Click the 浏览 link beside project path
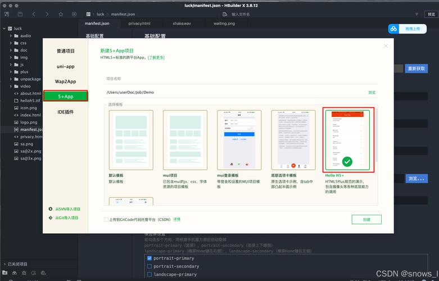Viewport: 439px width, 281px height. 372,93
